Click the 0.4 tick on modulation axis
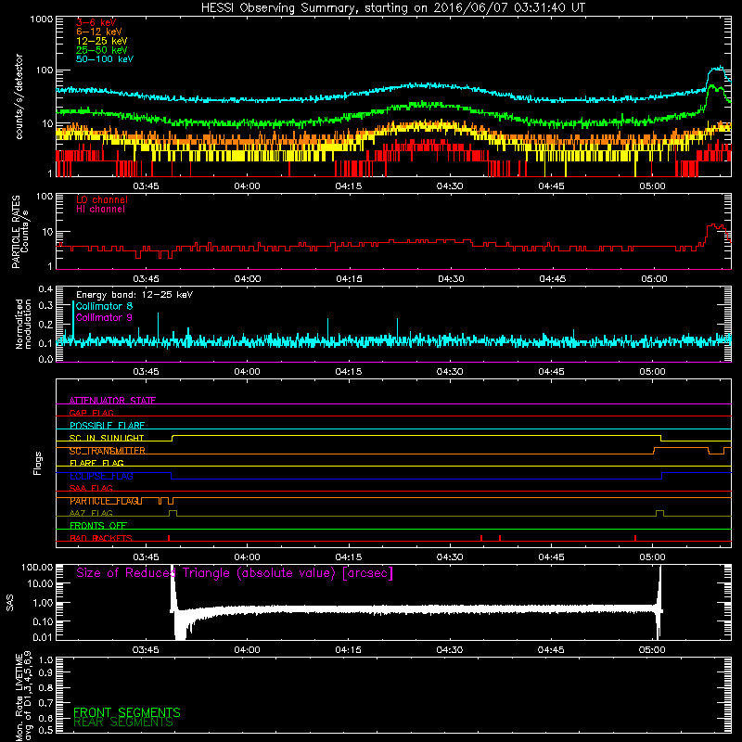This screenshot has width=742, height=742. tap(45, 288)
